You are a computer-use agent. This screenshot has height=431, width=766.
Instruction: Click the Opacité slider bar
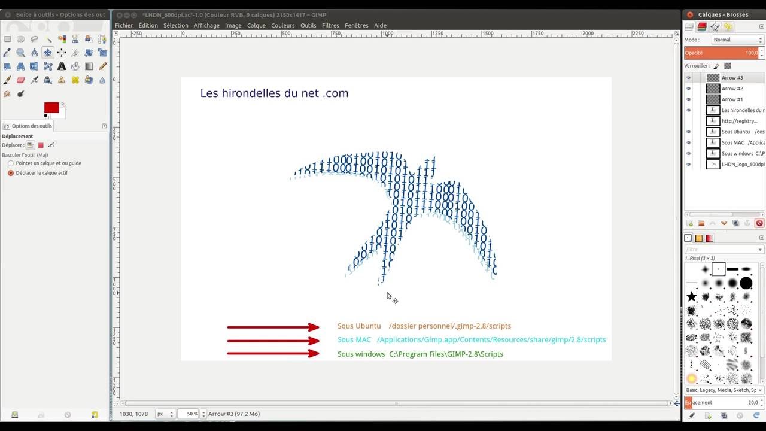pyautogui.click(x=721, y=53)
